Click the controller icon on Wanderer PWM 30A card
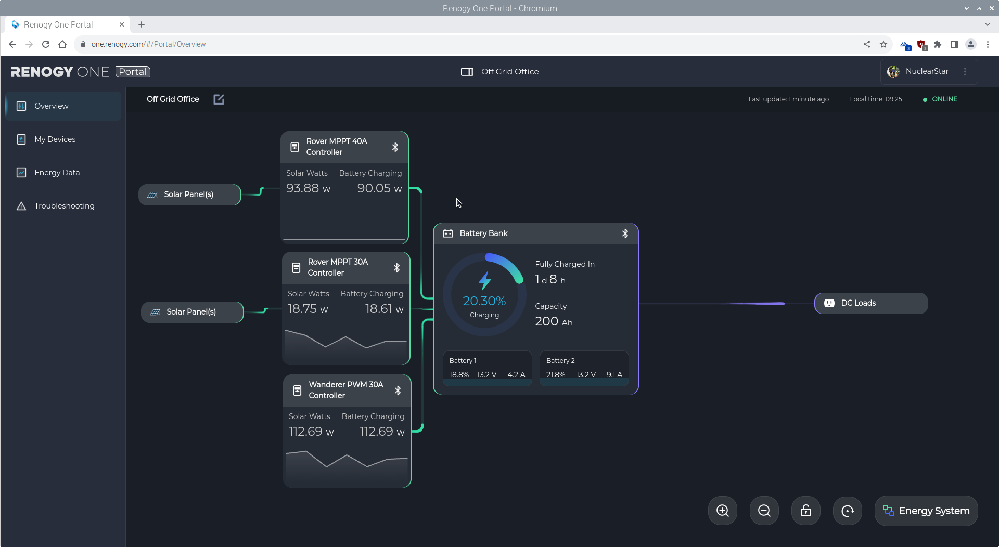 (x=297, y=390)
